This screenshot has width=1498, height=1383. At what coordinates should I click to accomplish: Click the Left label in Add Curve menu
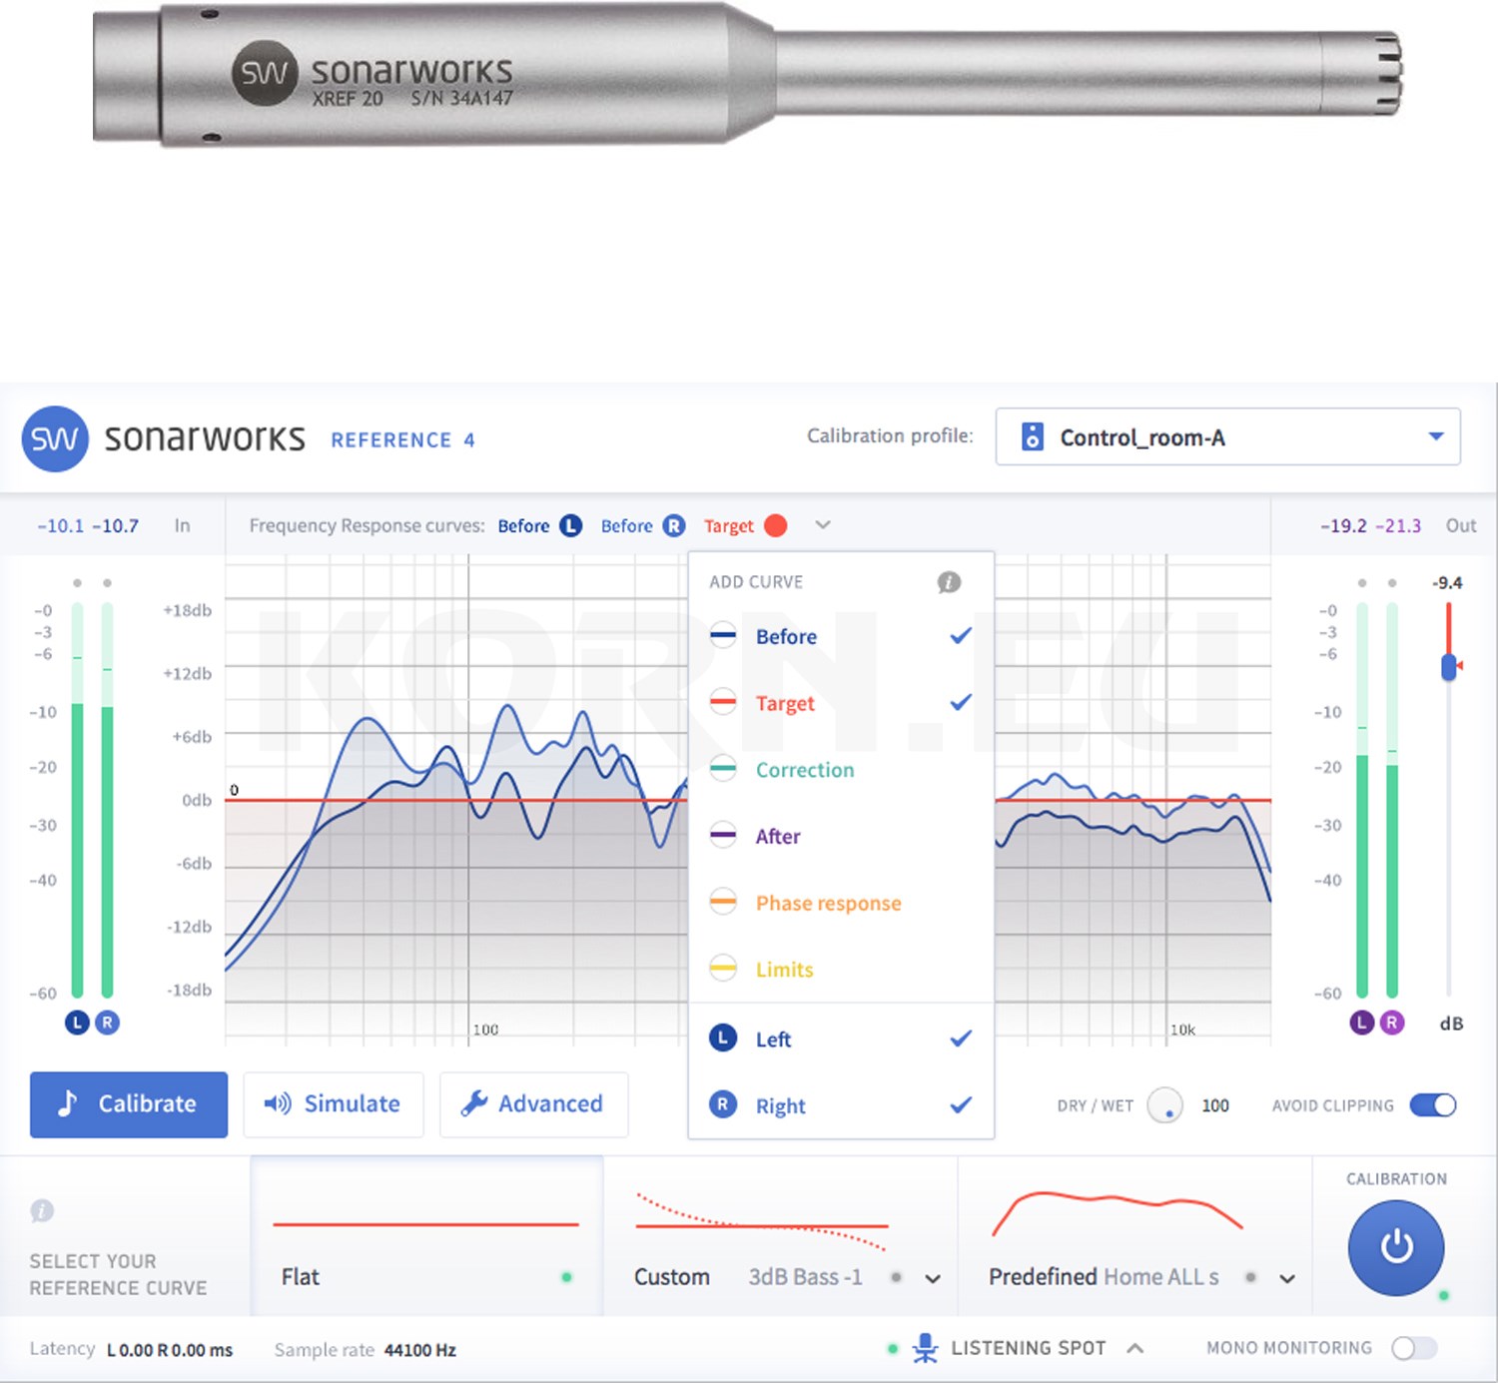(773, 1039)
